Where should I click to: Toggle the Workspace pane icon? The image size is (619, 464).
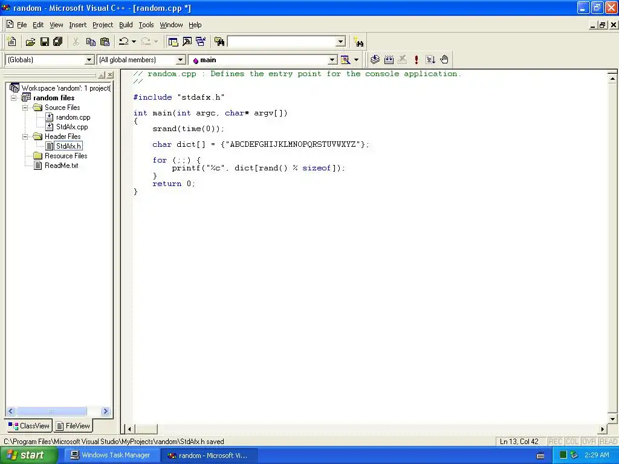pyautogui.click(x=173, y=42)
